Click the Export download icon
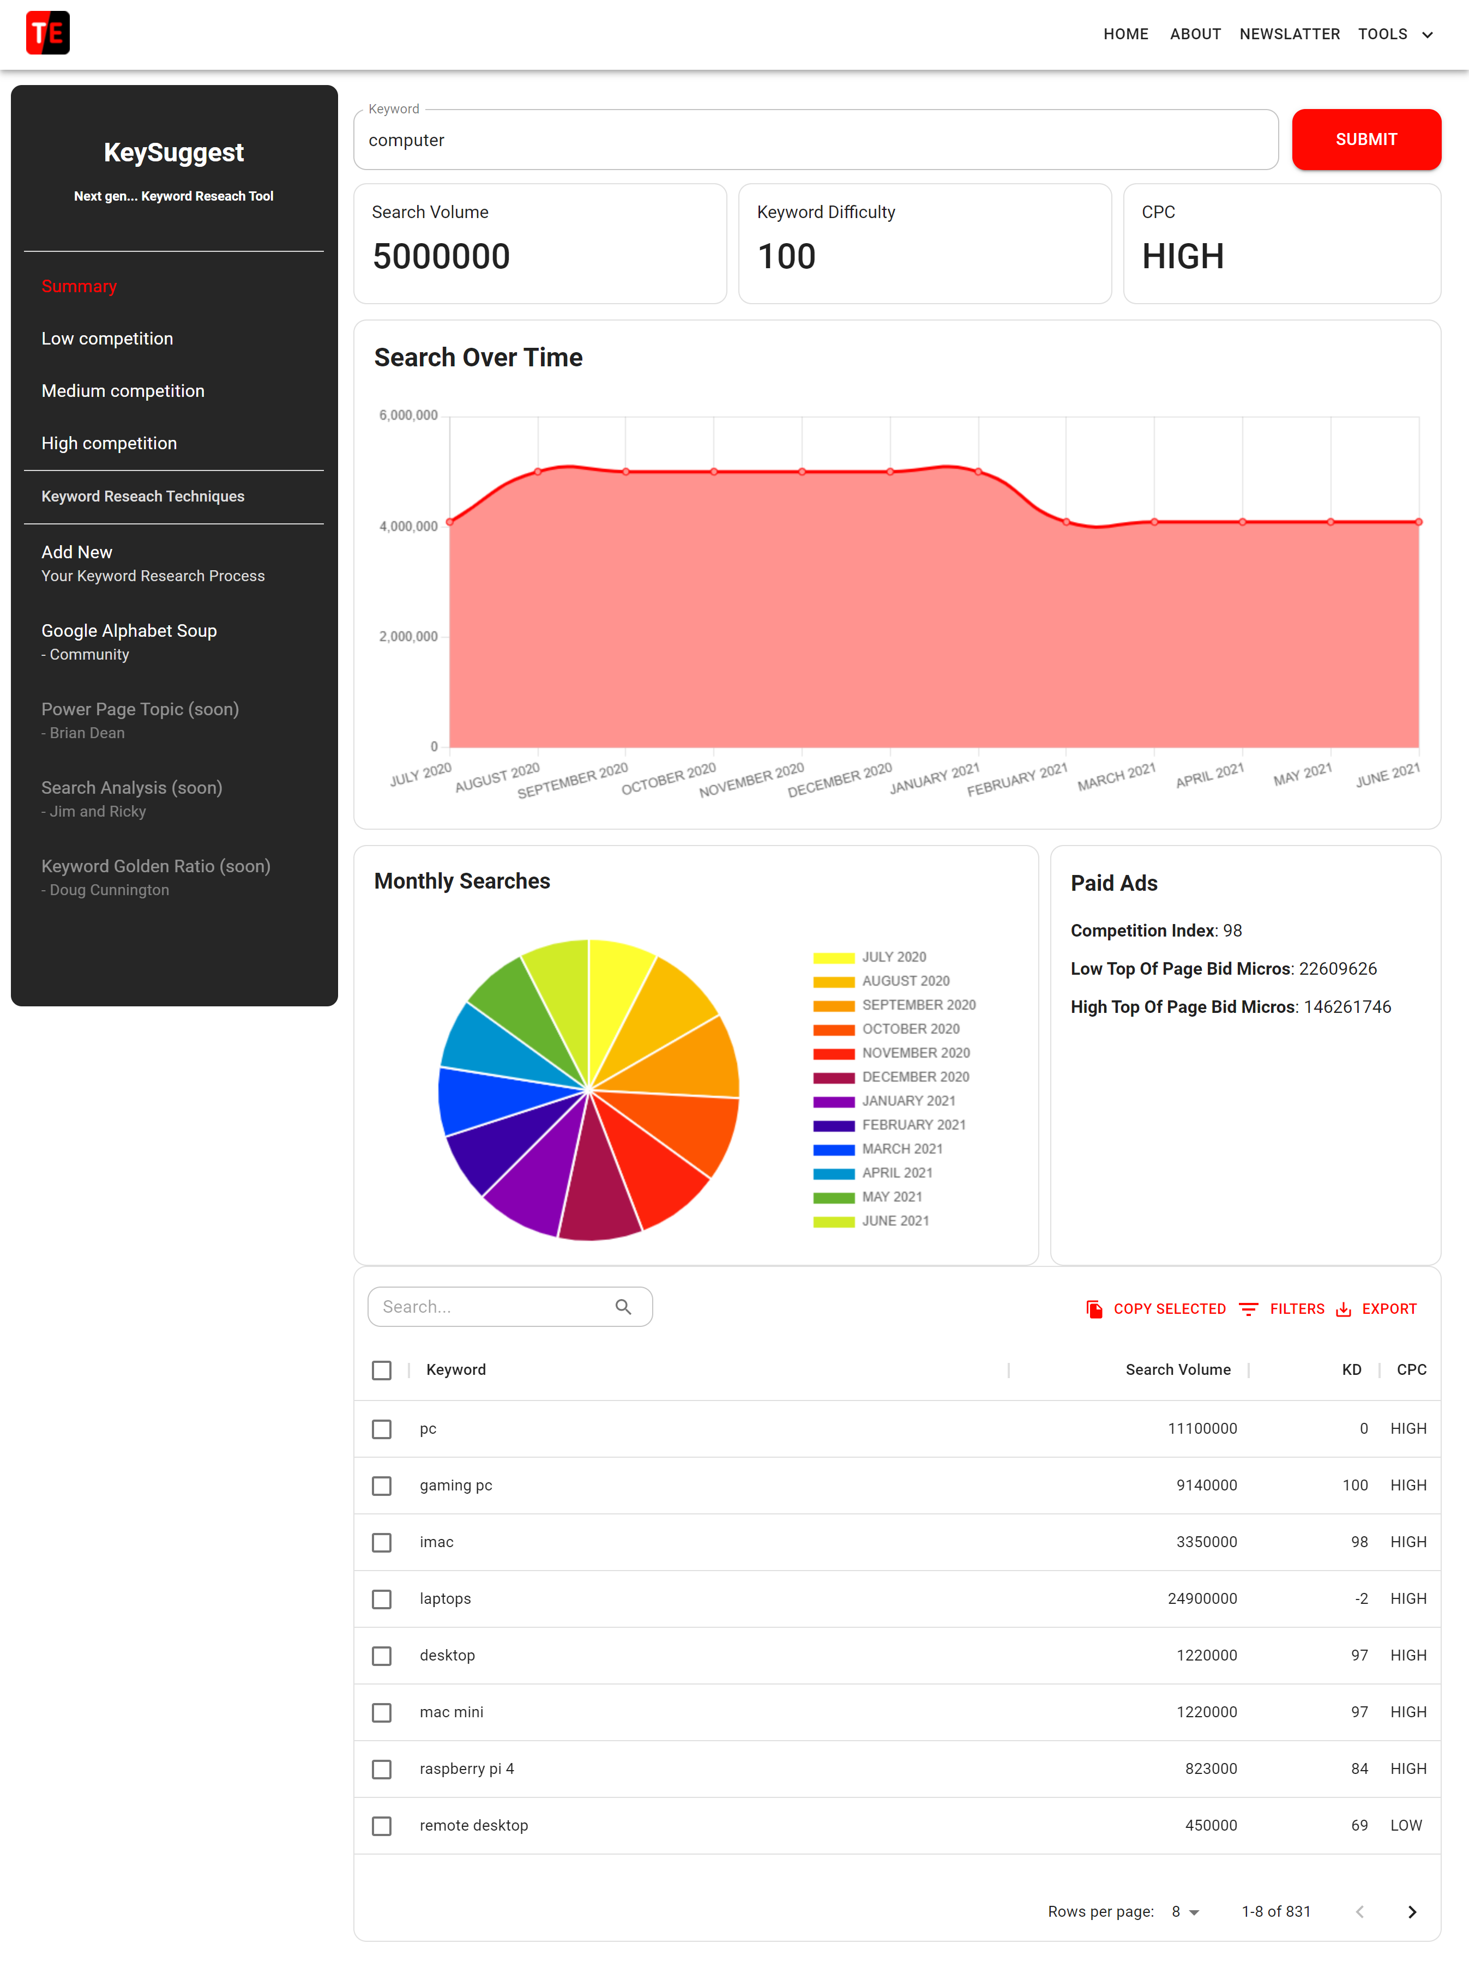Viewport: 1469px width, 1968px height. tap(1342, 1308)
